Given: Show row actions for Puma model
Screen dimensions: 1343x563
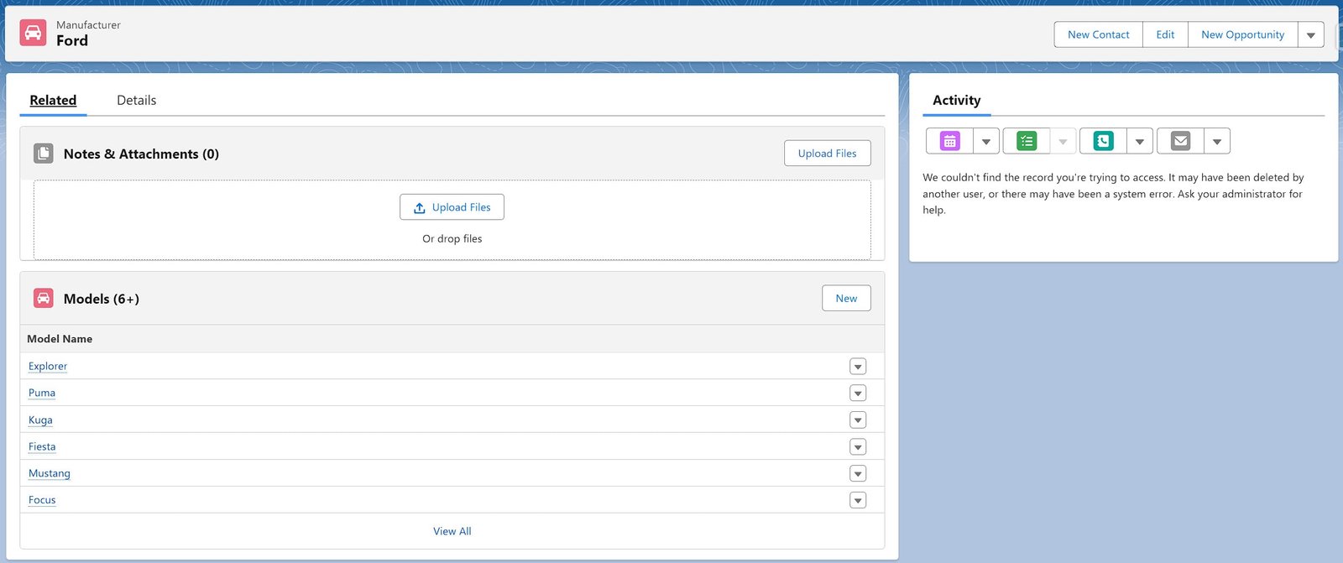Looking at the screenshot, I should pyautogui.click(x=858, y=394).
